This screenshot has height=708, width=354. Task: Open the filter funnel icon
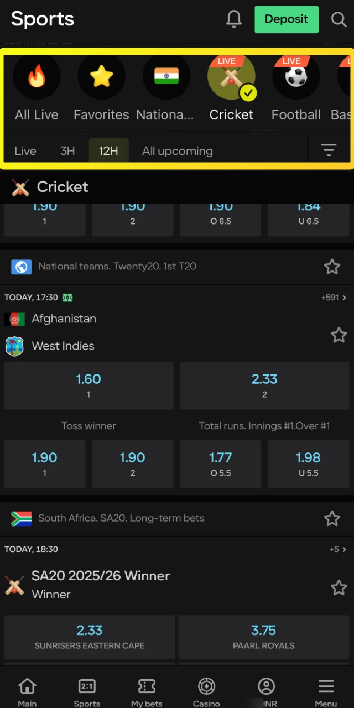click(329, 150)
